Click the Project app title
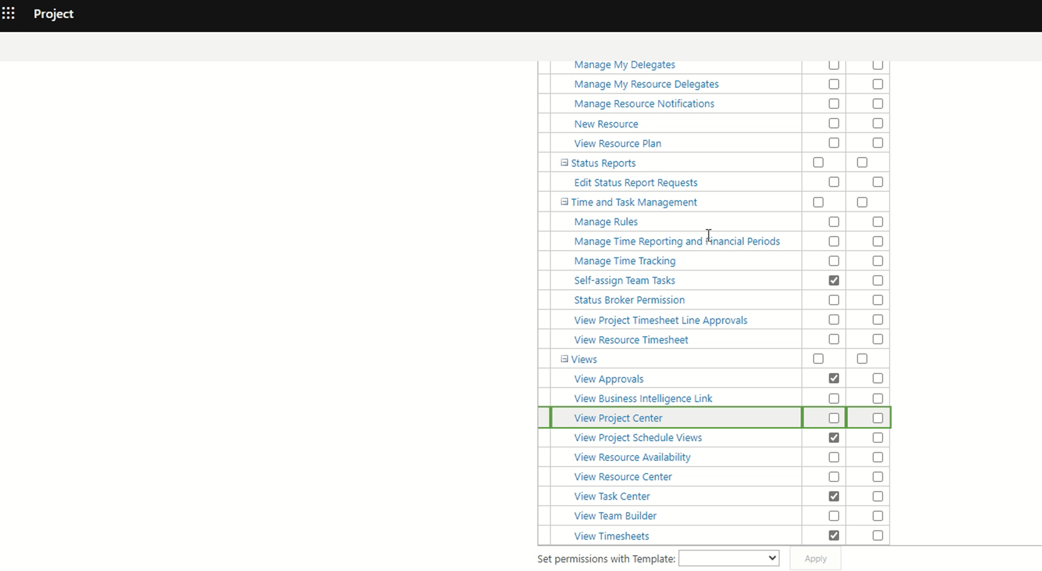 pos(53,14)
